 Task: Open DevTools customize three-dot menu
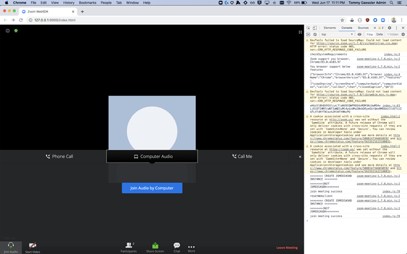(396, 28)
